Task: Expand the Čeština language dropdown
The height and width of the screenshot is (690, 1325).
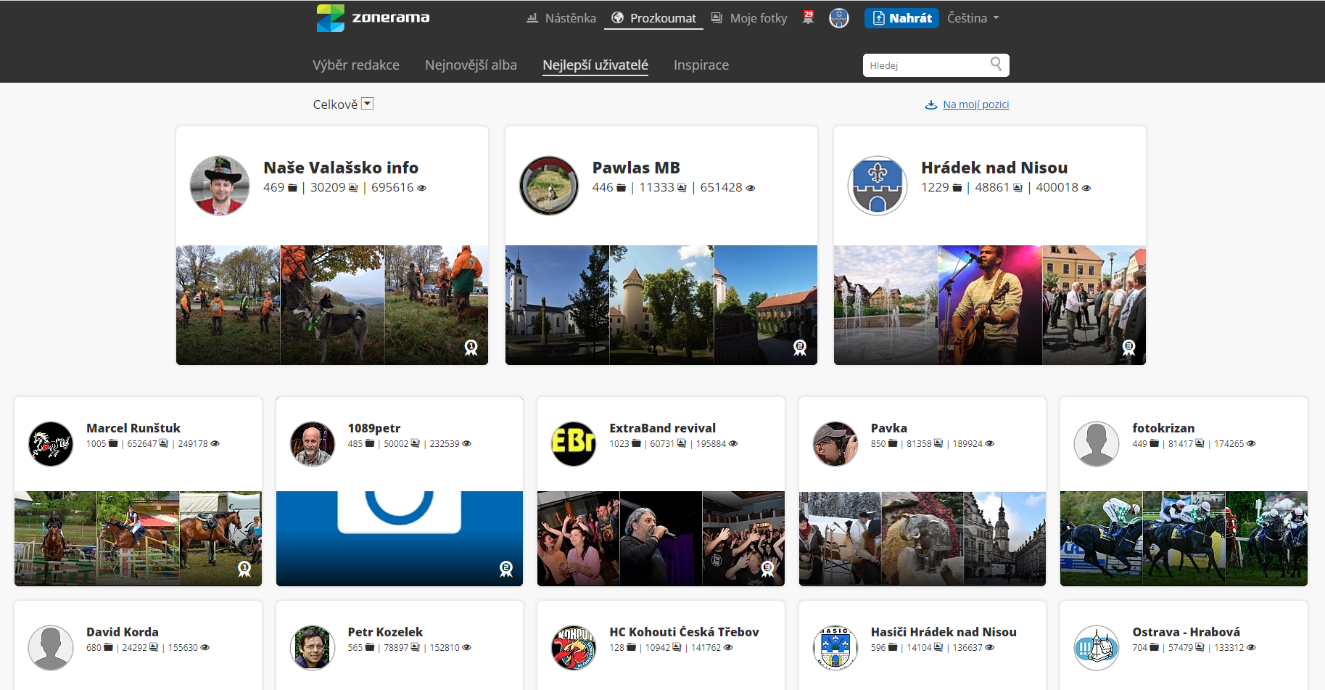Action: tap(973, 18)
